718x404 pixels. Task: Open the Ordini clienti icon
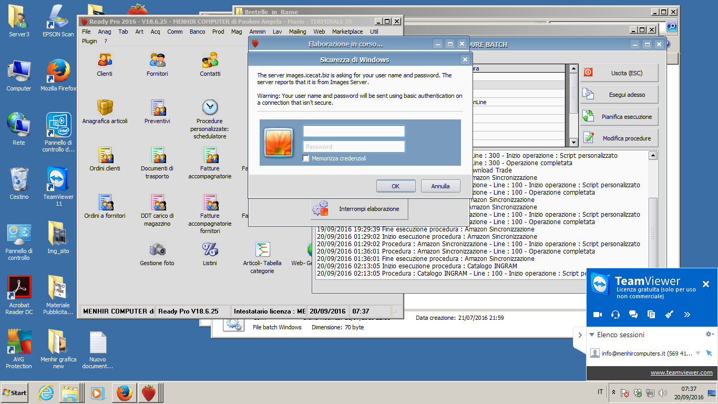point(105,155)
